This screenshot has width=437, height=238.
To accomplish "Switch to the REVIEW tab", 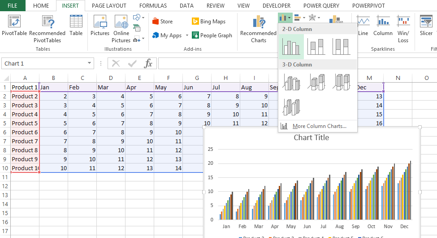I will point(216,5).
